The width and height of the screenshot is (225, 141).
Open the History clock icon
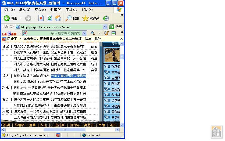[x=106, y=18]
